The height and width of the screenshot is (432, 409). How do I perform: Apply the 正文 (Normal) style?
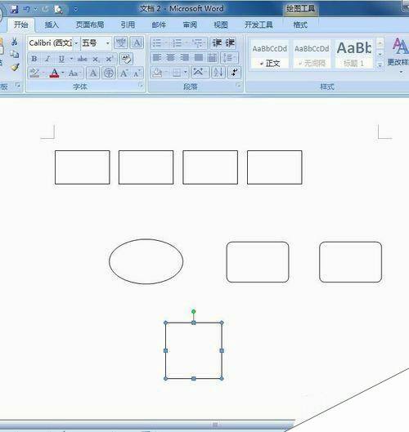(x=270, y=54)
